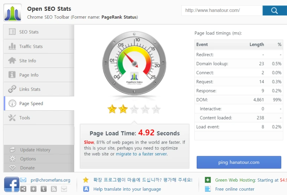Click the 'Free online counter' link

point(235,189)
